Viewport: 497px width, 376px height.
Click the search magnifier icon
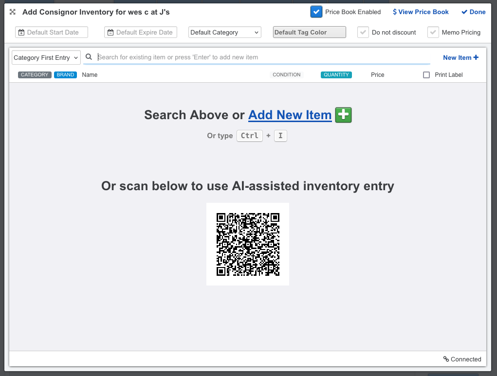(x=89, y=57)
